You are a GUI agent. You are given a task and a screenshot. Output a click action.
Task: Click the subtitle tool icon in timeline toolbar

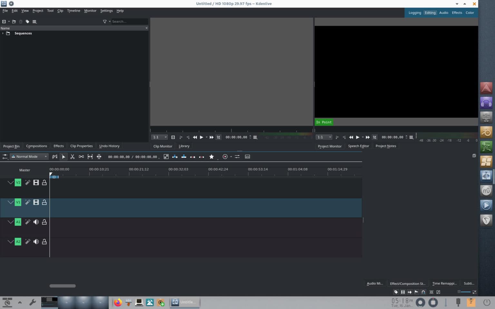[x=247, y=157]
